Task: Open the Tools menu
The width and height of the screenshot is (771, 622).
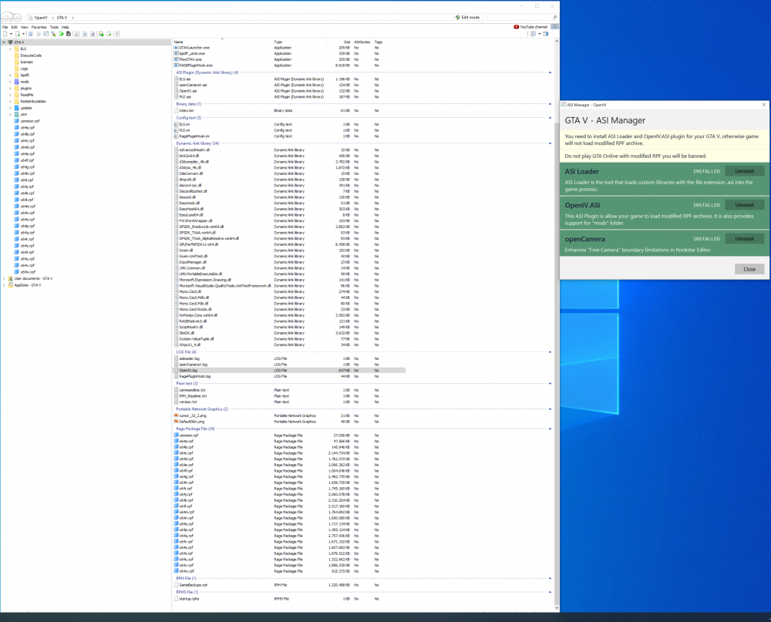Action: coord(54,27)
